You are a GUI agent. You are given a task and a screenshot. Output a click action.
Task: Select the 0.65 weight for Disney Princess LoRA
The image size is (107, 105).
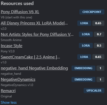tap(98, 23)
